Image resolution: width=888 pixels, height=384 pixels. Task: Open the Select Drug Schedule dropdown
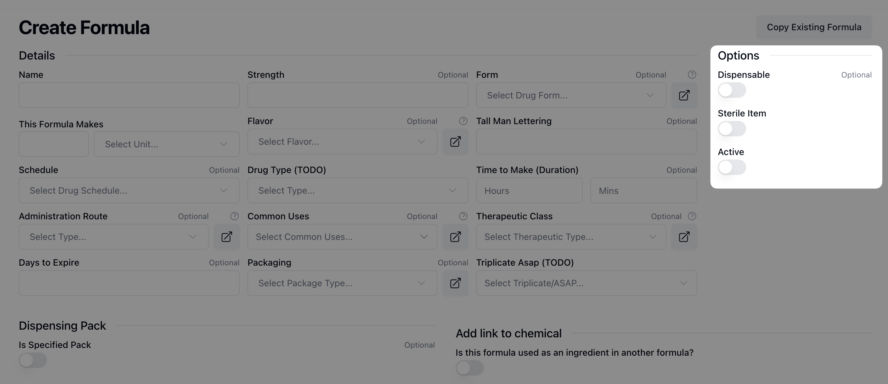(x=129, y=191)
